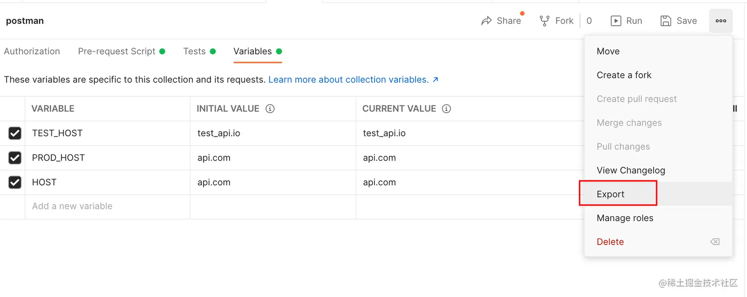Screen dimensions: 747x297
Task: Open the Pre-request Script tab
Action: click(x=117, y=51)
